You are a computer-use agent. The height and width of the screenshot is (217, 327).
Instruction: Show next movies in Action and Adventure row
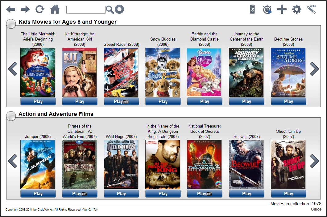coord(314,161)
